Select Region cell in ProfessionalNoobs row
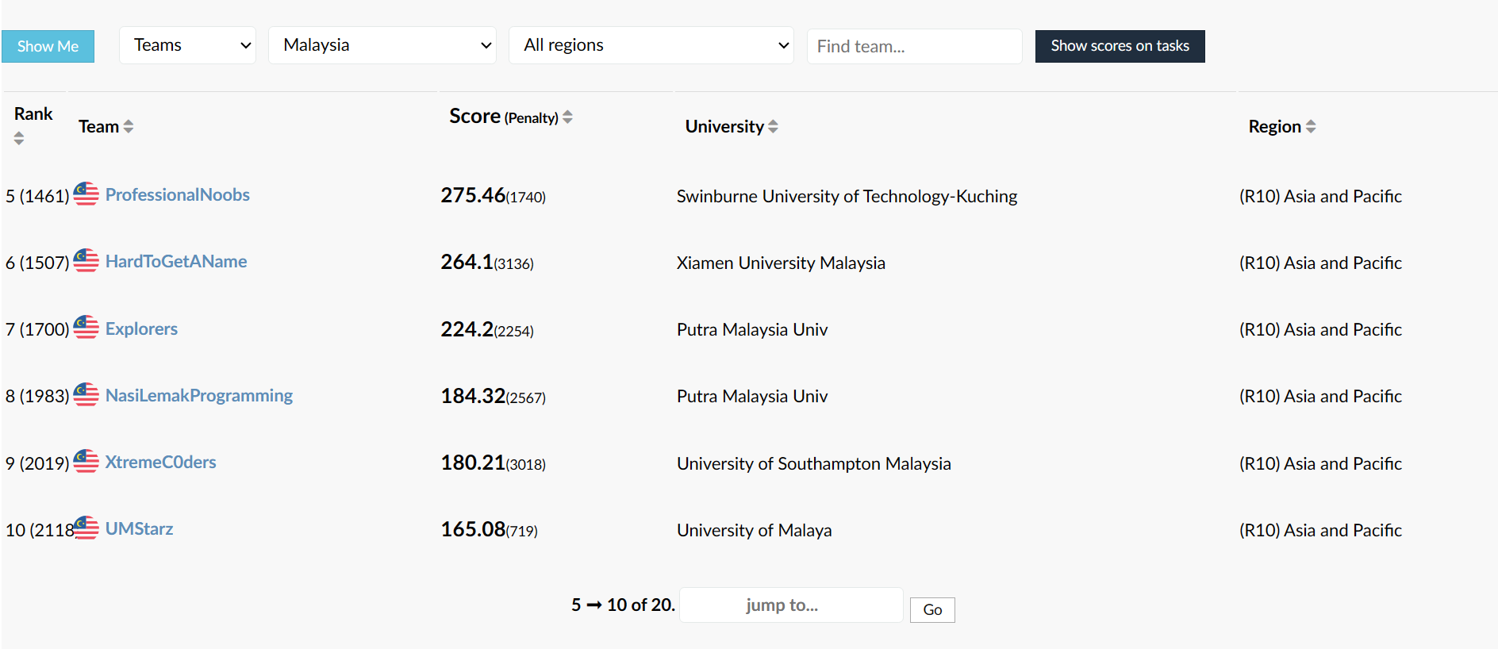The height and width of the screenshot is (649, 1498). [x=1320, y=196]
